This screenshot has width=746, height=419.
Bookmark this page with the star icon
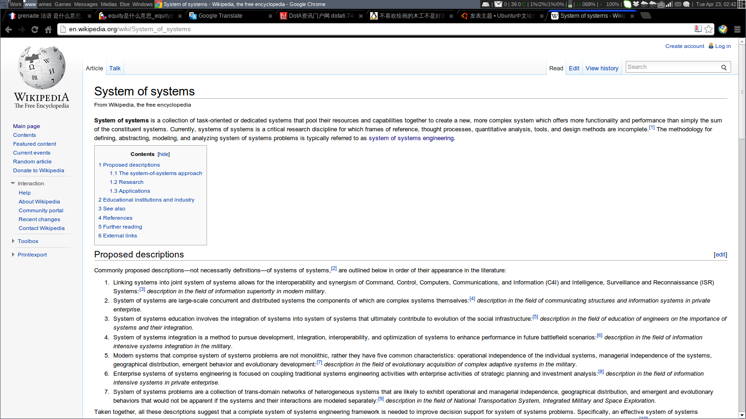tap(709, 29)
